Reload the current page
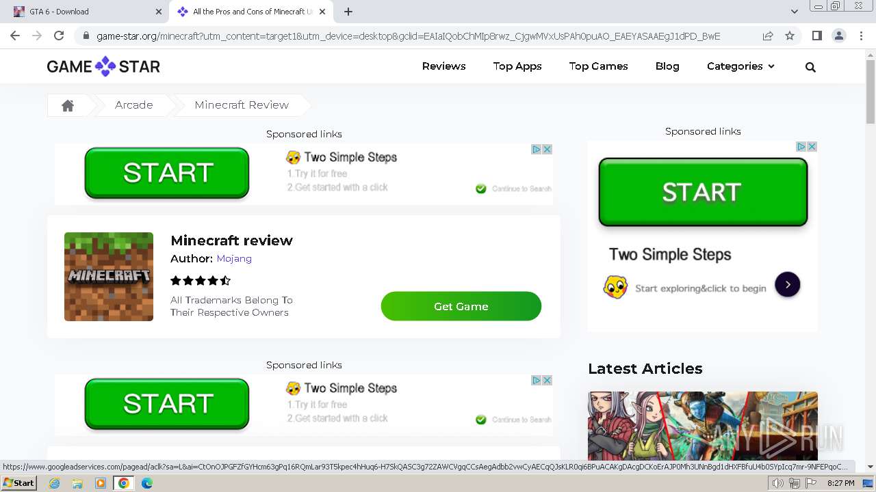The image size is (876, 492). point(59,36)
